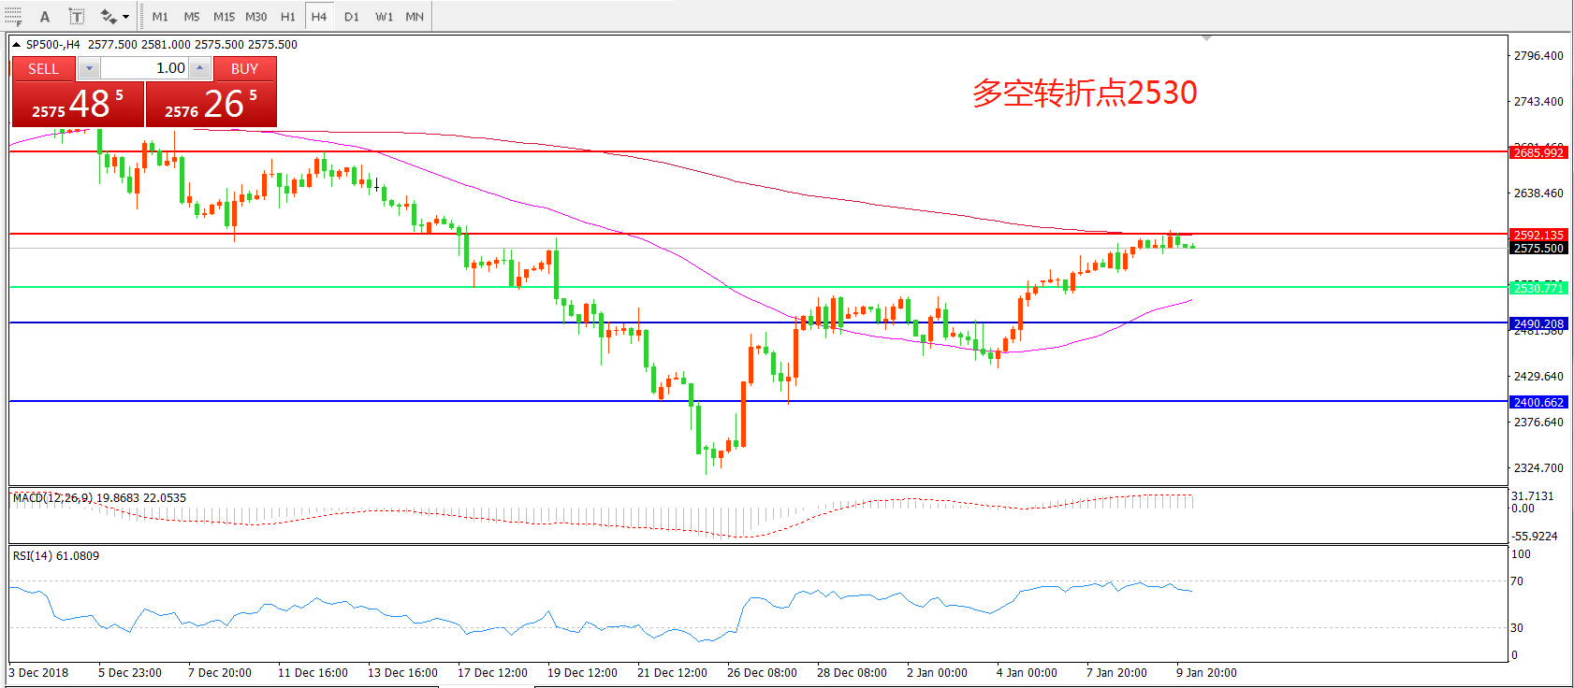Choose the MN monthly timeframe
This screenshot has width=1574, height=688.
[x=415, y=16]
